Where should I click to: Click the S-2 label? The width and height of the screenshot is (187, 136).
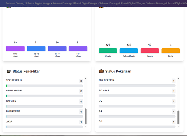tap(101, 111)
